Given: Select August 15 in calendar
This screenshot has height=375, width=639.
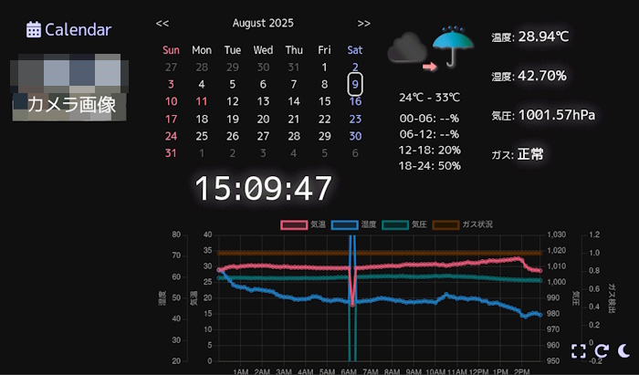Looking at the screenshot, I should 324,101.
